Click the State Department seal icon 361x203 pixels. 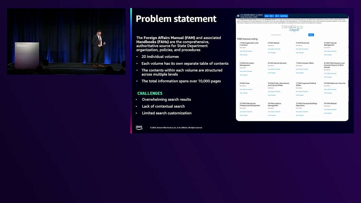(x=238, y=16)
